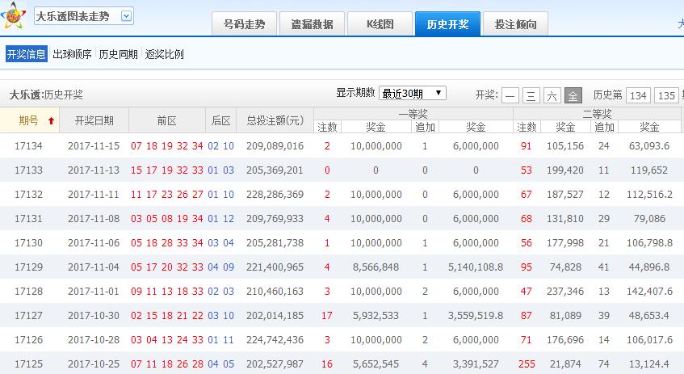This screenshot has height=374, width=684.
Task: Click issue number 17134
Action: click(x=29, y=145)
